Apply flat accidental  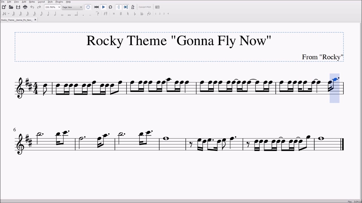click(x=135, y=14)
